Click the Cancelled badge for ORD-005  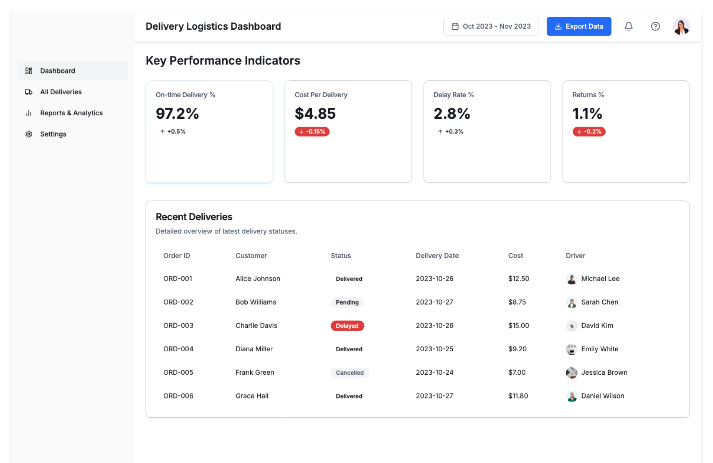(349, 372)
